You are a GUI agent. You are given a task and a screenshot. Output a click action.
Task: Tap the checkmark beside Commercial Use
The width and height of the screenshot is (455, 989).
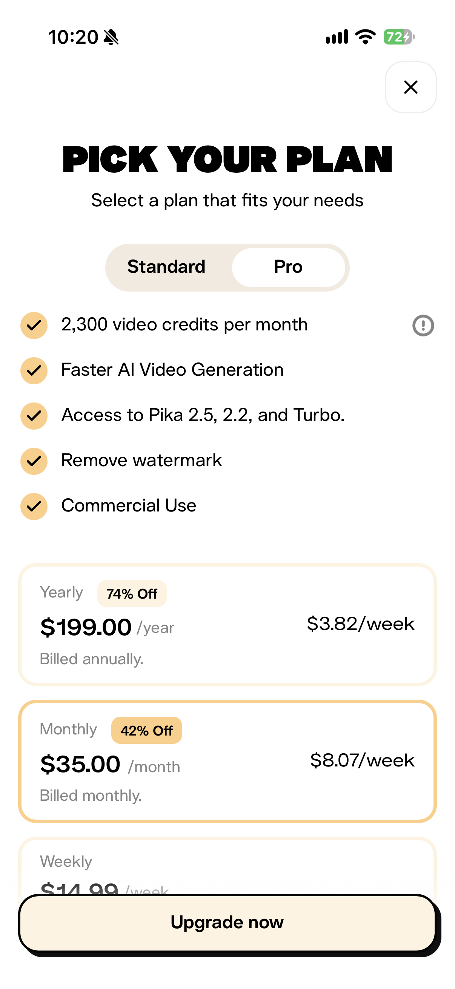click(x=34, y=507)
